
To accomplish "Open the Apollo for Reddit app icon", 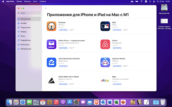I will coord(105,62).
